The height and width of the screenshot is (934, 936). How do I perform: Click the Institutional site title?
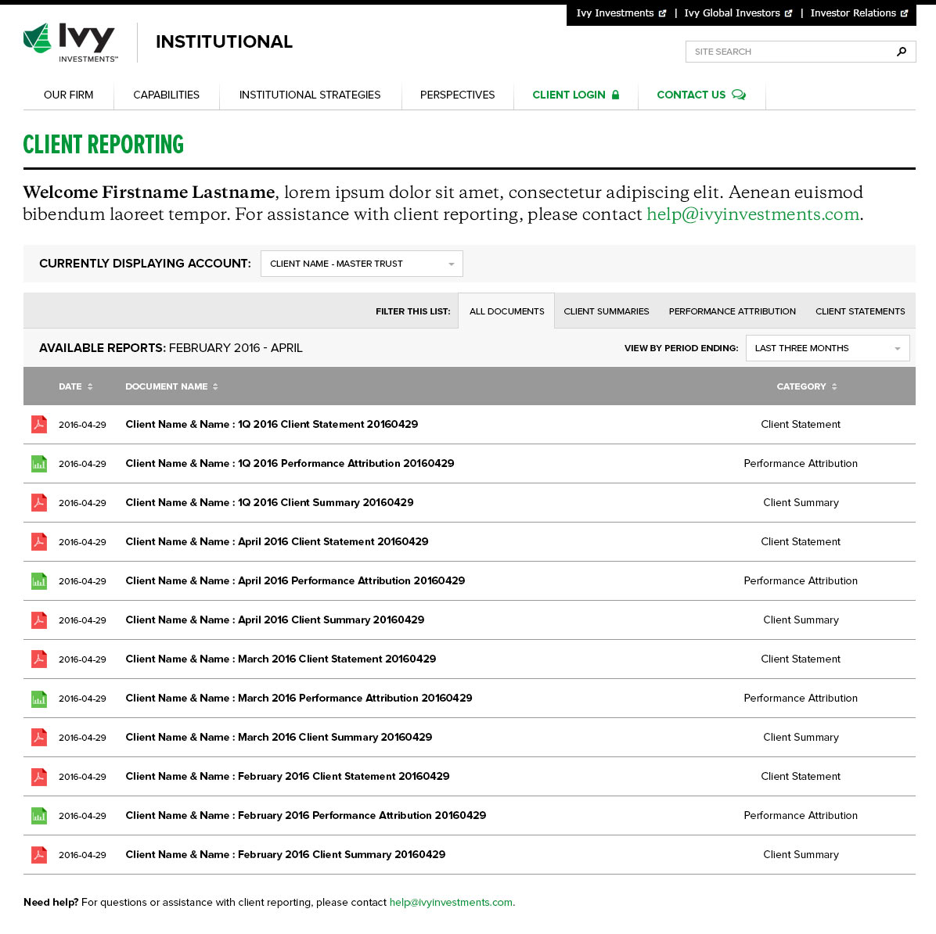click(x=224, y=41)
